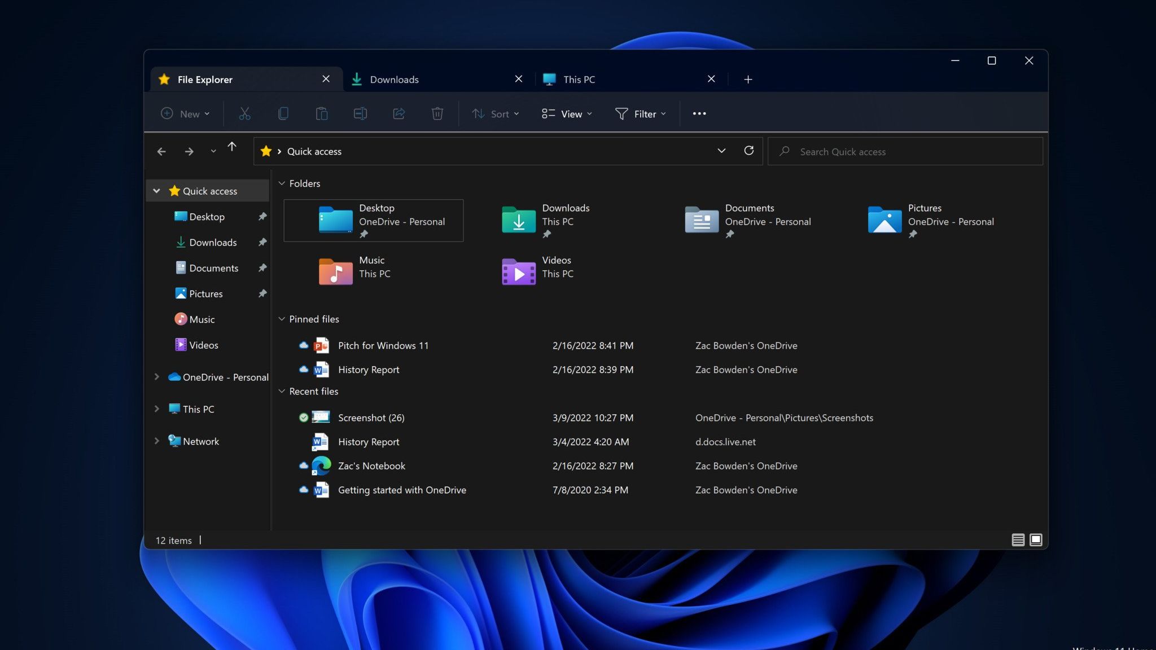
Task: Select Music in the navigation pane
Action: point(195,319)
